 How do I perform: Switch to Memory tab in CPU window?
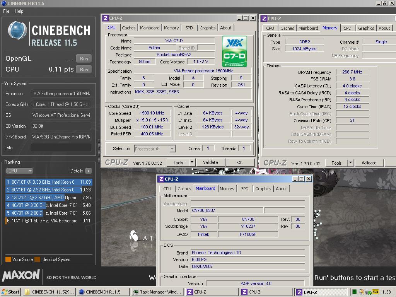[171, 28]
